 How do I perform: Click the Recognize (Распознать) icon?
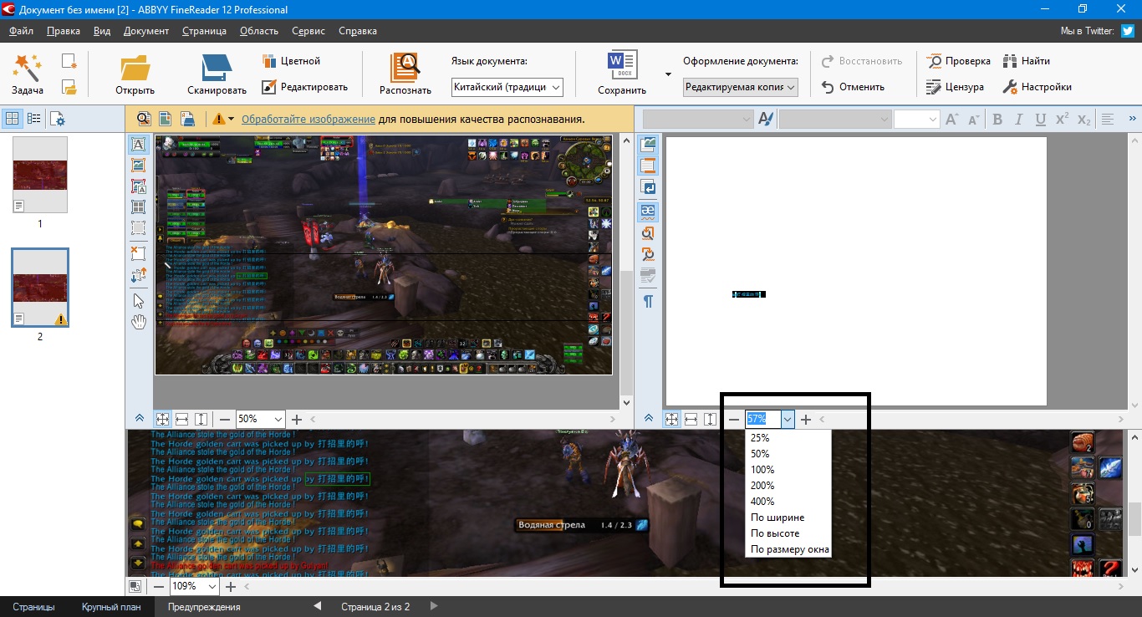coord(405,68)
